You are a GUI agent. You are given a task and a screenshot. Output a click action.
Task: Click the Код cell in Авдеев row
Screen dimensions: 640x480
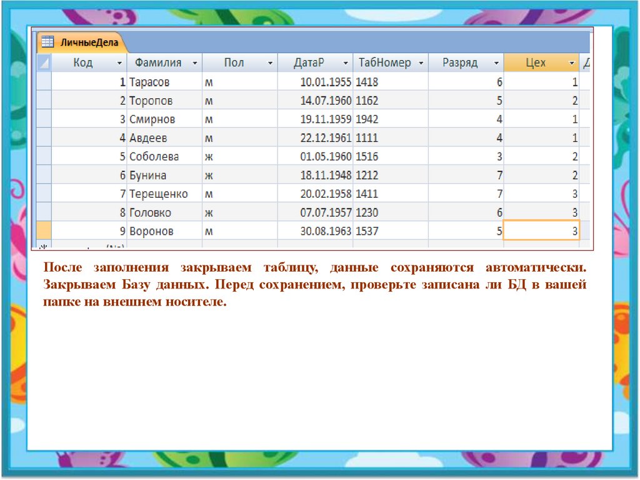tap(89, 138)
